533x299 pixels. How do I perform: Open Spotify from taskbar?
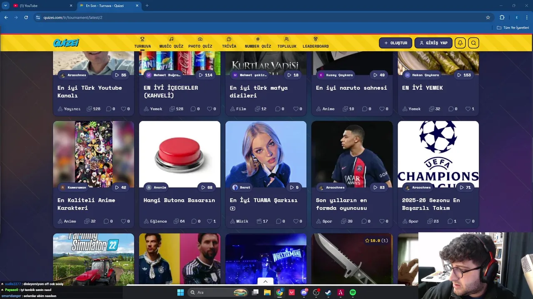click(353, 292)
